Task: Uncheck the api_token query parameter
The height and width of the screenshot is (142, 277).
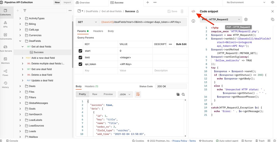Action: (80, 64)
